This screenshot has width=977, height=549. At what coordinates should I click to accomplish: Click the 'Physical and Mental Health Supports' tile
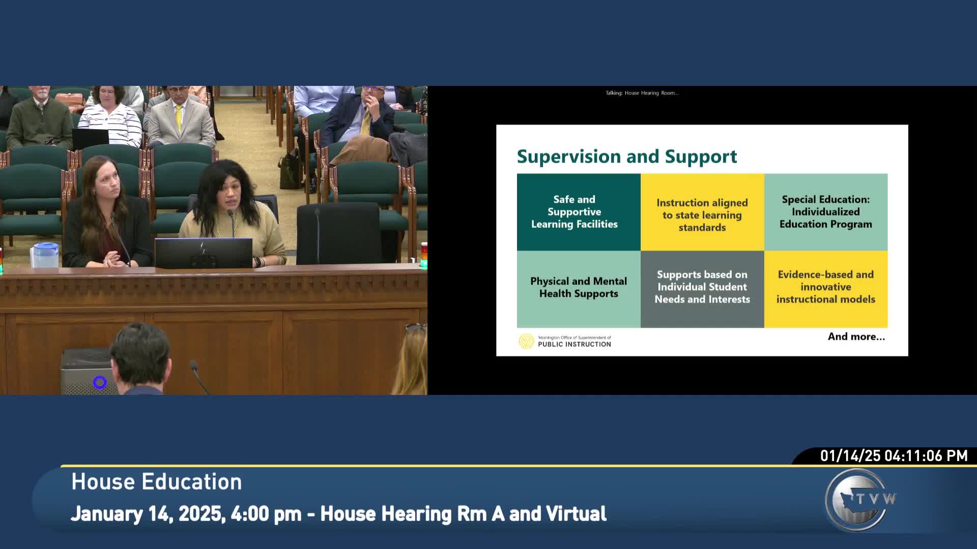click(x=579, y=287)
